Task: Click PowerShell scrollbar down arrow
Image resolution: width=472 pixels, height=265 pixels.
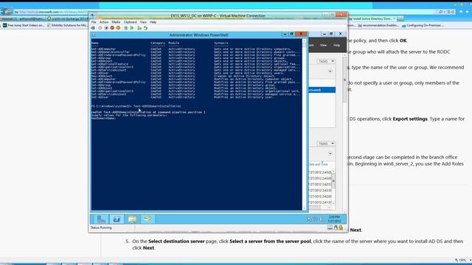Action: pos(305,208)
